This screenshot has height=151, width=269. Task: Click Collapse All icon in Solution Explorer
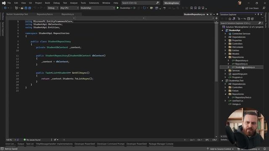tap(248, 18)
